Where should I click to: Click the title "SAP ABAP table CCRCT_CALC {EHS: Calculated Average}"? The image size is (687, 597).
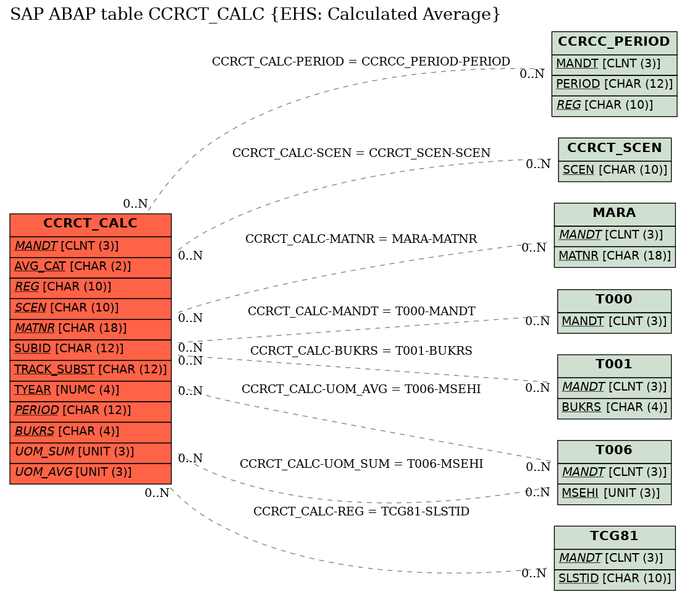point(255,14)
